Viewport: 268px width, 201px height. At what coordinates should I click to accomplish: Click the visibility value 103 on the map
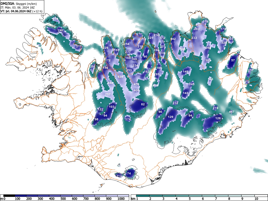(x=111, y=107)
